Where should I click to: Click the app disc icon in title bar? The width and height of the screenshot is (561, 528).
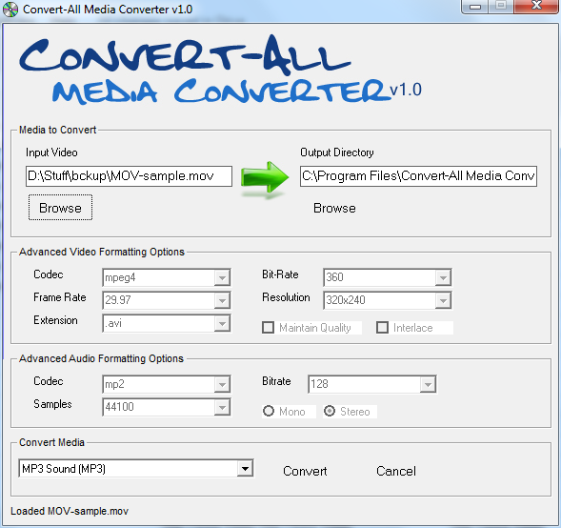coord(10,10)
